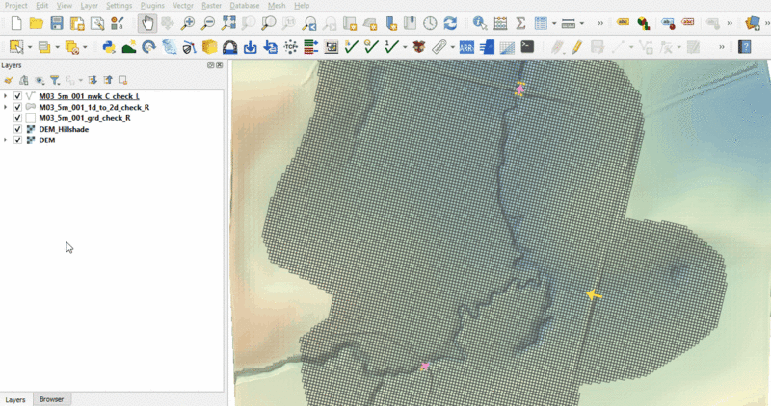Click the Refresh map icon

click(450, 23)
